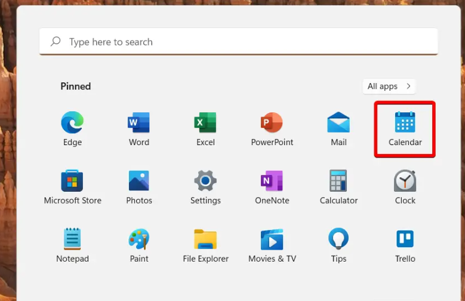Launch Word from pinned apps

pos(139,122)
